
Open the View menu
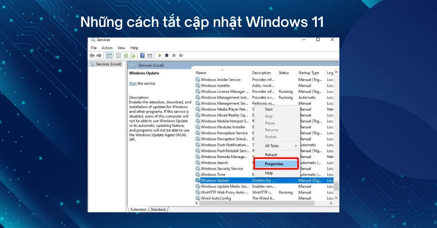point(121,48)
